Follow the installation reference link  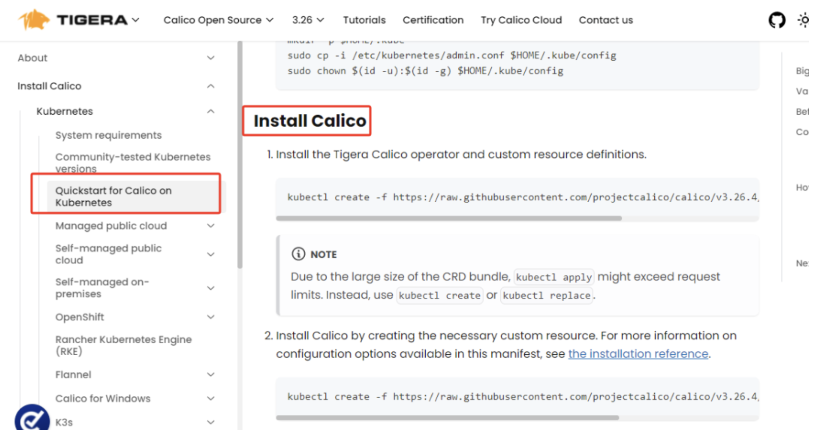638,354
